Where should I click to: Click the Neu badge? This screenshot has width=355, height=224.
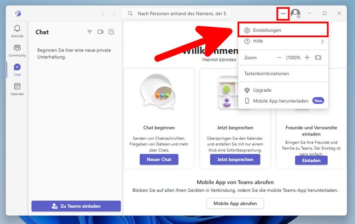(x=318, y=101)
